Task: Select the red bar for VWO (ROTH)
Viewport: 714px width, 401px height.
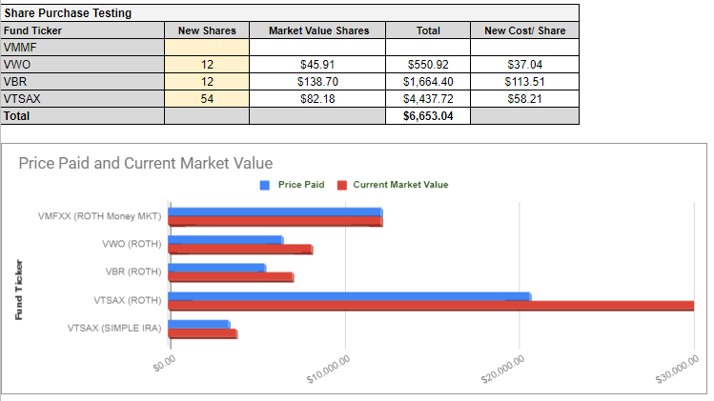Action: coord(240,250)
